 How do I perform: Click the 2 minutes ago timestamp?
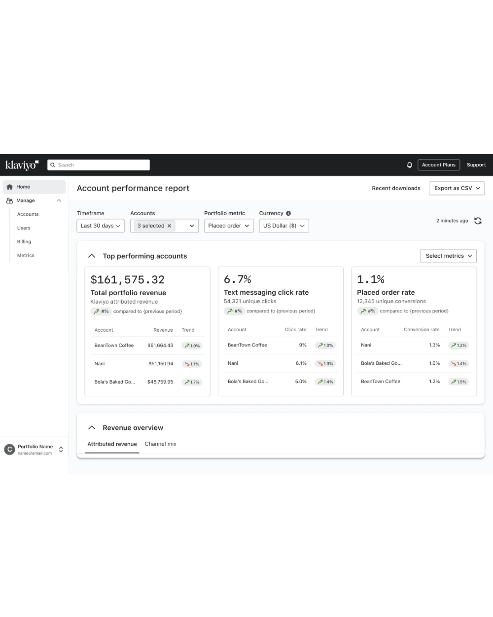452,221
